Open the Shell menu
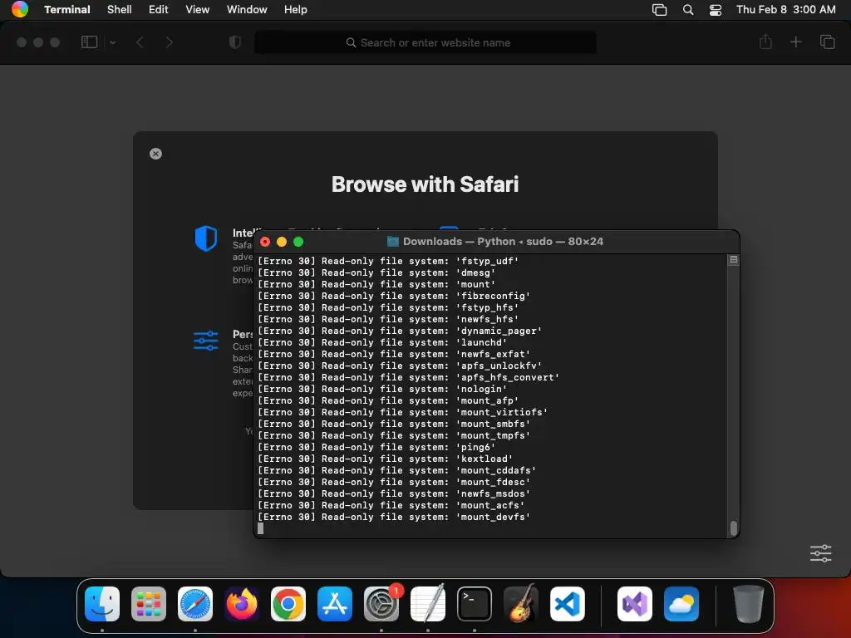The width and height of the screenshot is (851, 638). tap(120, 10)
